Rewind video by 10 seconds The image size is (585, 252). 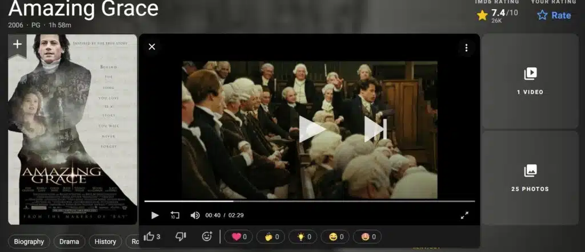click(175, 215)
